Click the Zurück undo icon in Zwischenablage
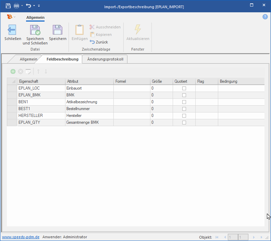Screen dimensions: 271x241 [x=92, y=42]
